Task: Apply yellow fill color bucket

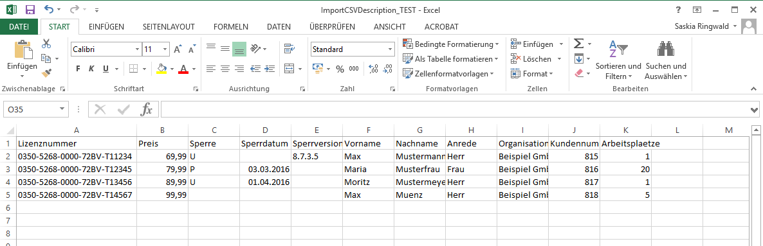Action: [162, 69]
